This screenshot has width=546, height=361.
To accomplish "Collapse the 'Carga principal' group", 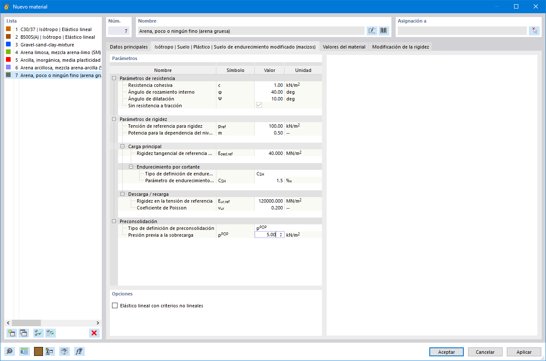I will tap(123, 146).
